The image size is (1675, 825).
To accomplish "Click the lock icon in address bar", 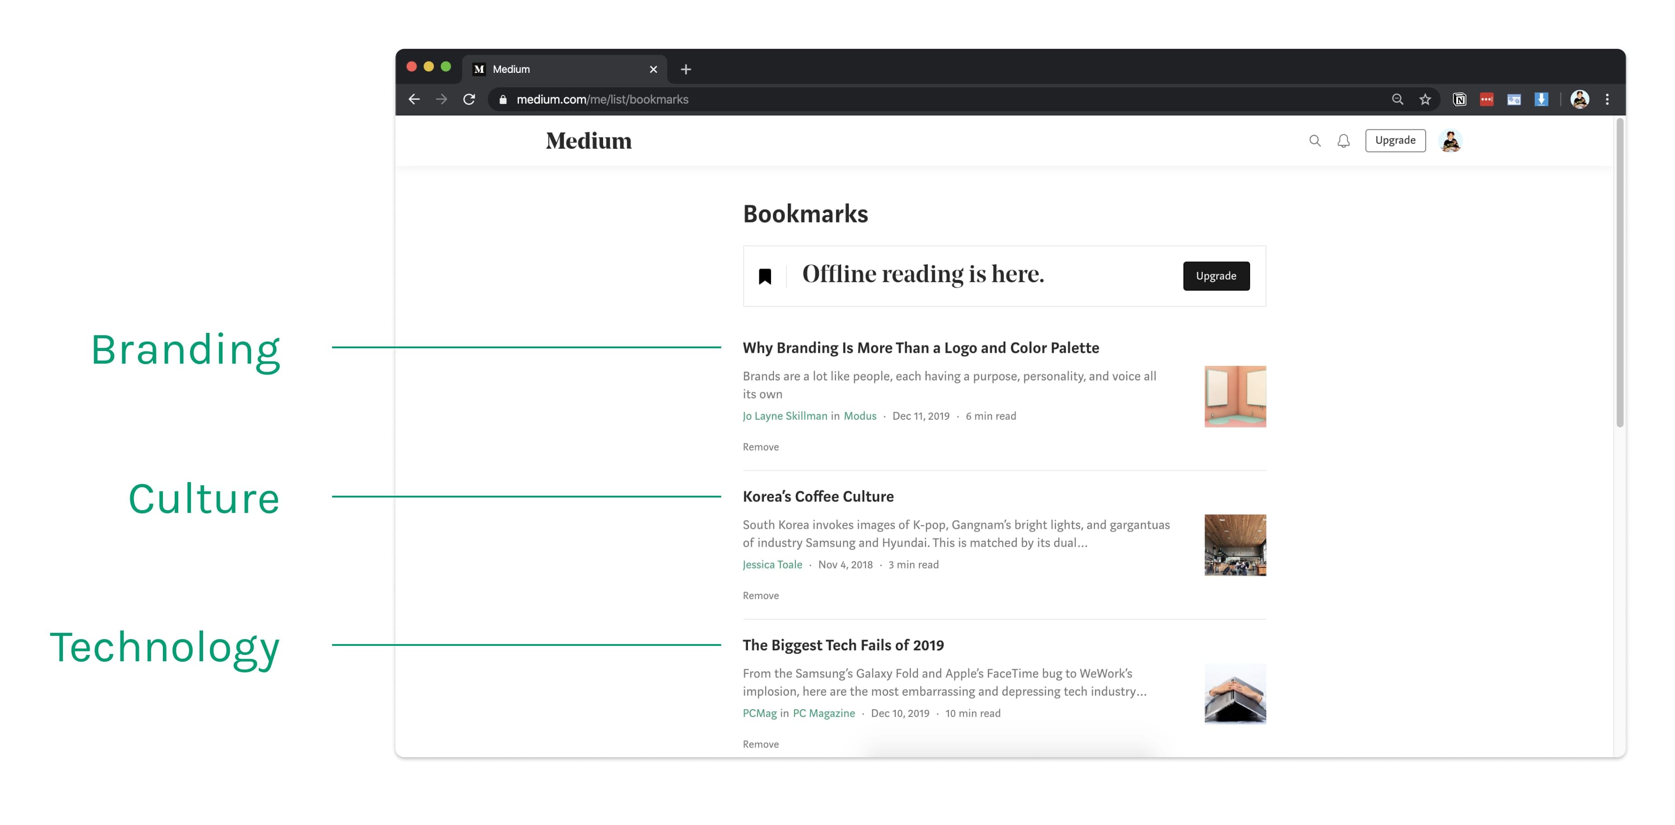I will [503, 100].
